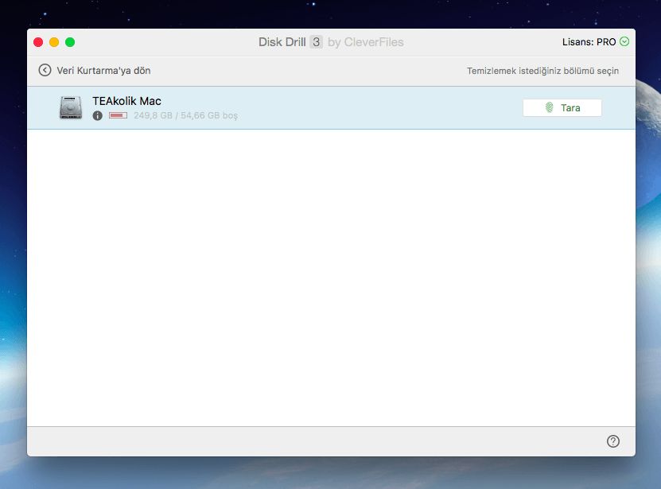Click the TEAkolik Mac hard drive icon
The image size is (661, 489).
(71, 107)
